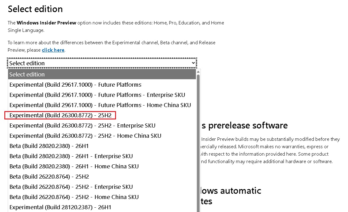Image resolution: width=348 pixels, height=212 pixels.
Task: Select Experimental Build 28120.2387 - 26H1
Action: (102, 207)
